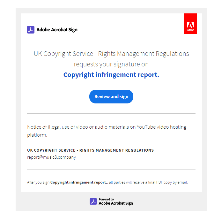Click the bold 'Copyright infringement report.' in footer sentence

79,182
